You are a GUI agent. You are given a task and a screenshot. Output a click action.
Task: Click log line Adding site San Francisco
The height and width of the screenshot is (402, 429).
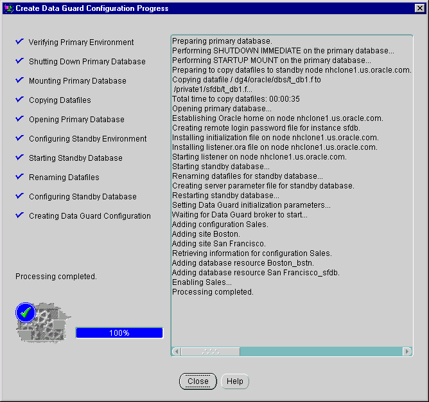coord(218,244)
